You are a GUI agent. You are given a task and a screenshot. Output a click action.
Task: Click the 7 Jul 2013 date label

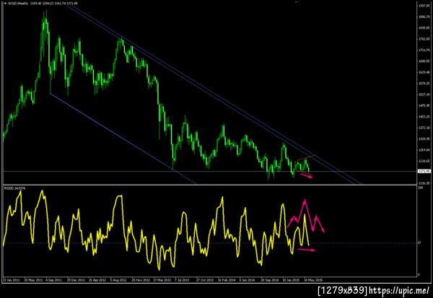pos(182,280)
